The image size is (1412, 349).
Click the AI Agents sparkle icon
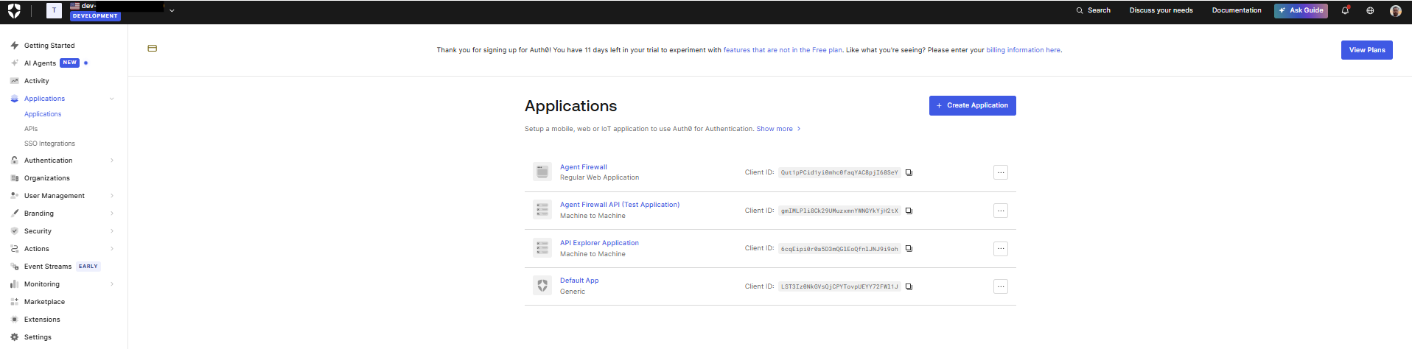click(14, 63)
